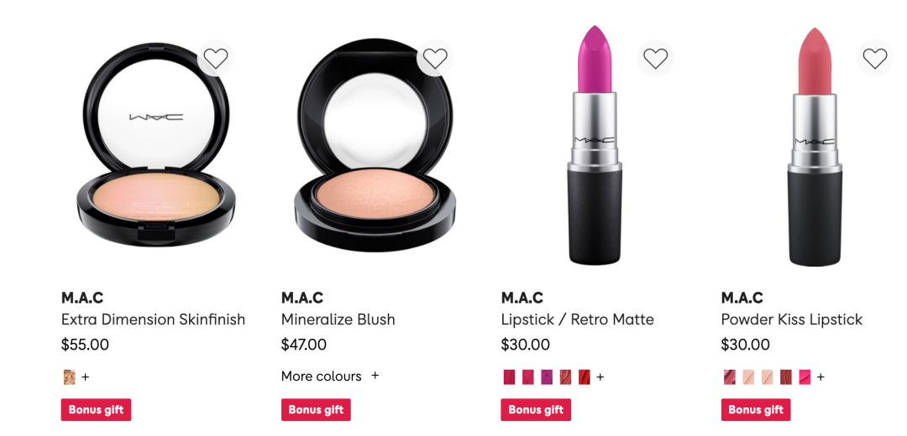
Task: Select the Skinfinish shade swatch
Action: pyautogui.click(x=69, y=377)
